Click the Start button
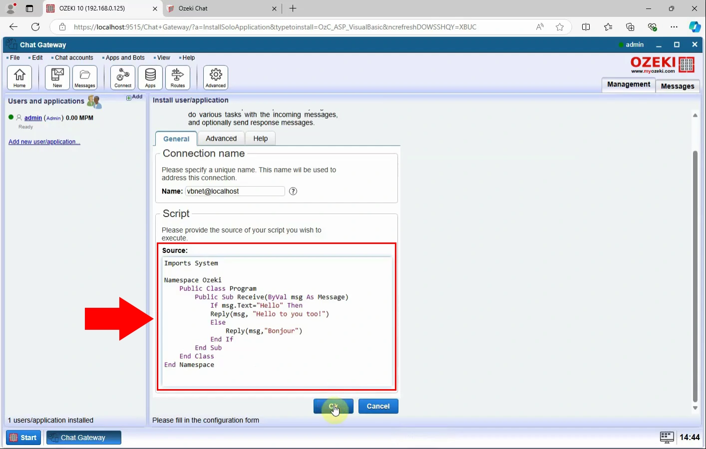The width and height of the screenshot is (706, 449). [23, 438]
